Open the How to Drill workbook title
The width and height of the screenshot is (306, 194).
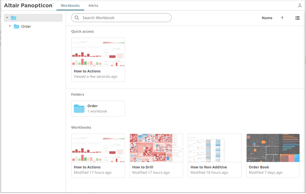coord(143,167)
